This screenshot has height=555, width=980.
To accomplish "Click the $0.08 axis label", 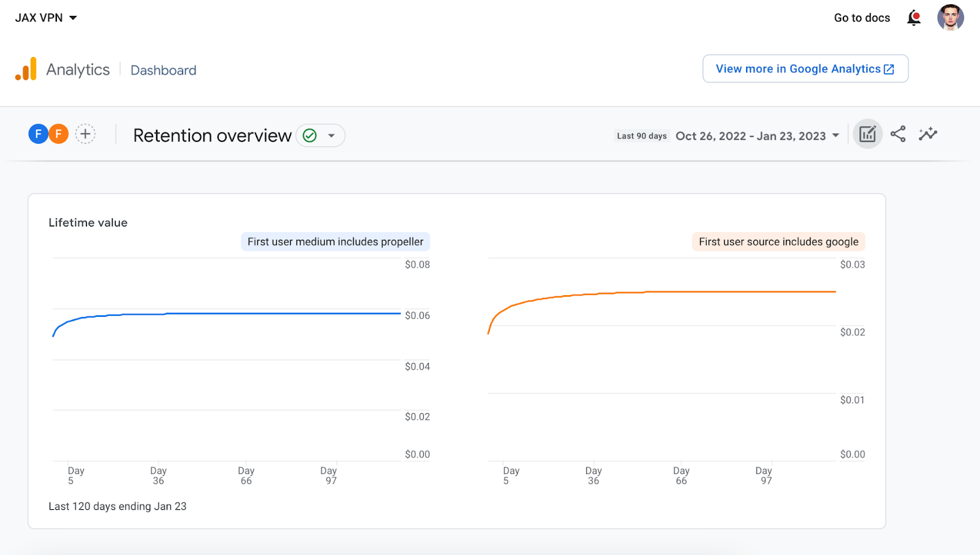I will pos(417,264).
